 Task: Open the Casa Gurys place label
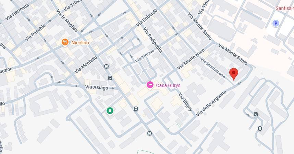(168, 85)
